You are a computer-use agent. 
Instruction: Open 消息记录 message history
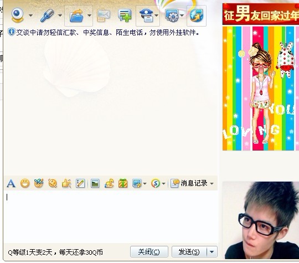click(x=189, y=183)
